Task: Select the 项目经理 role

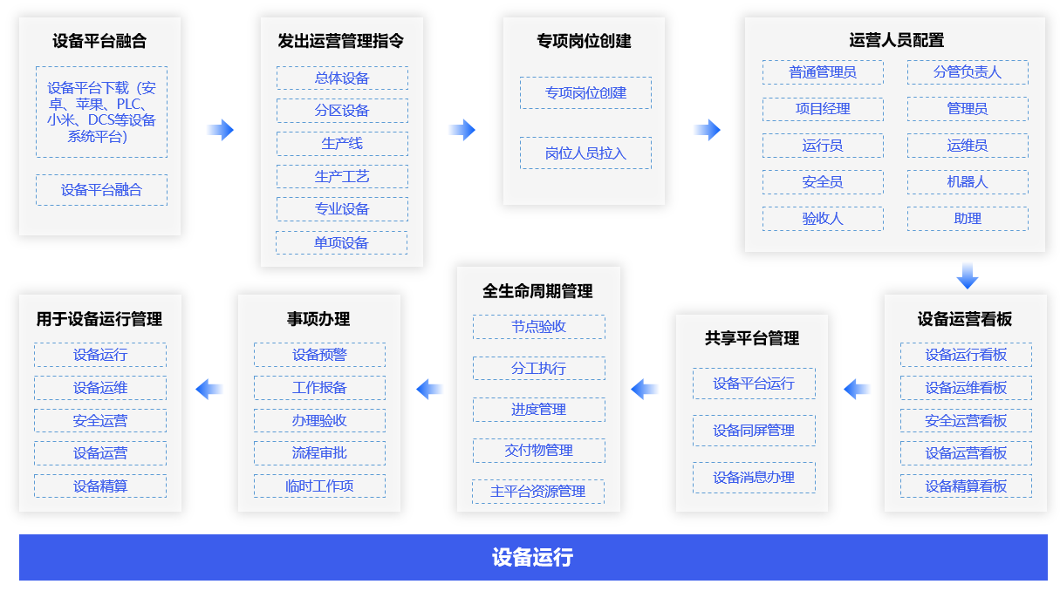Action: click(x=823, y=109)
